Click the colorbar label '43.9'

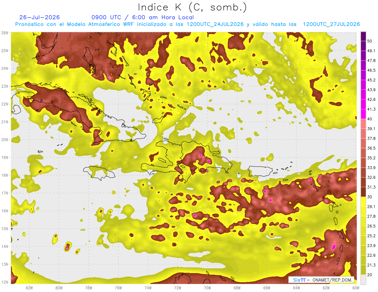coord(371,90)
